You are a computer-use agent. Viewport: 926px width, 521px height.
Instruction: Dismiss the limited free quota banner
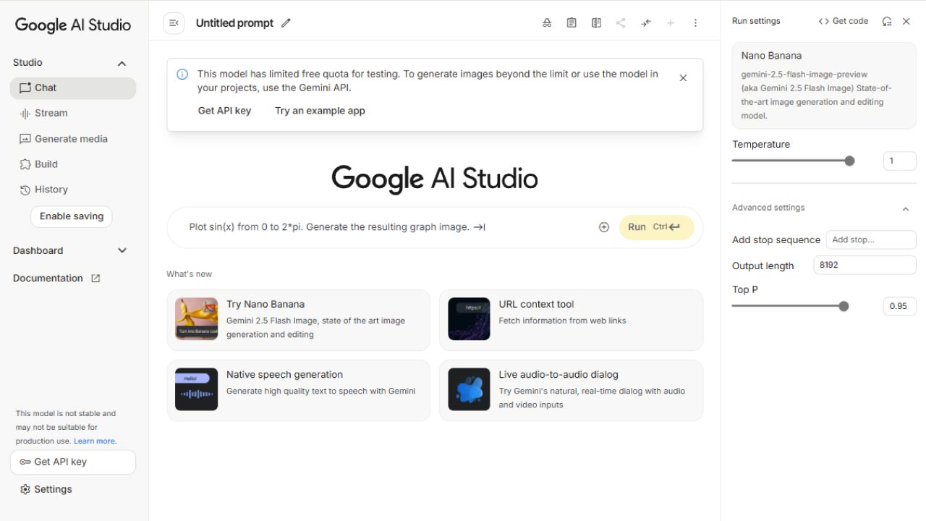(683, 78)
